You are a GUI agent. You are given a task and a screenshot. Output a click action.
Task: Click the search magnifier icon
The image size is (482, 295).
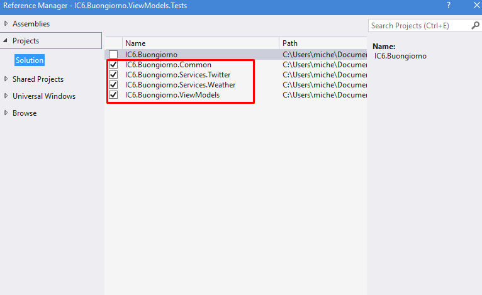[x=475, y=26]
